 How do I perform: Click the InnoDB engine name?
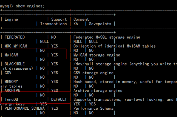[x=12, y=99]
